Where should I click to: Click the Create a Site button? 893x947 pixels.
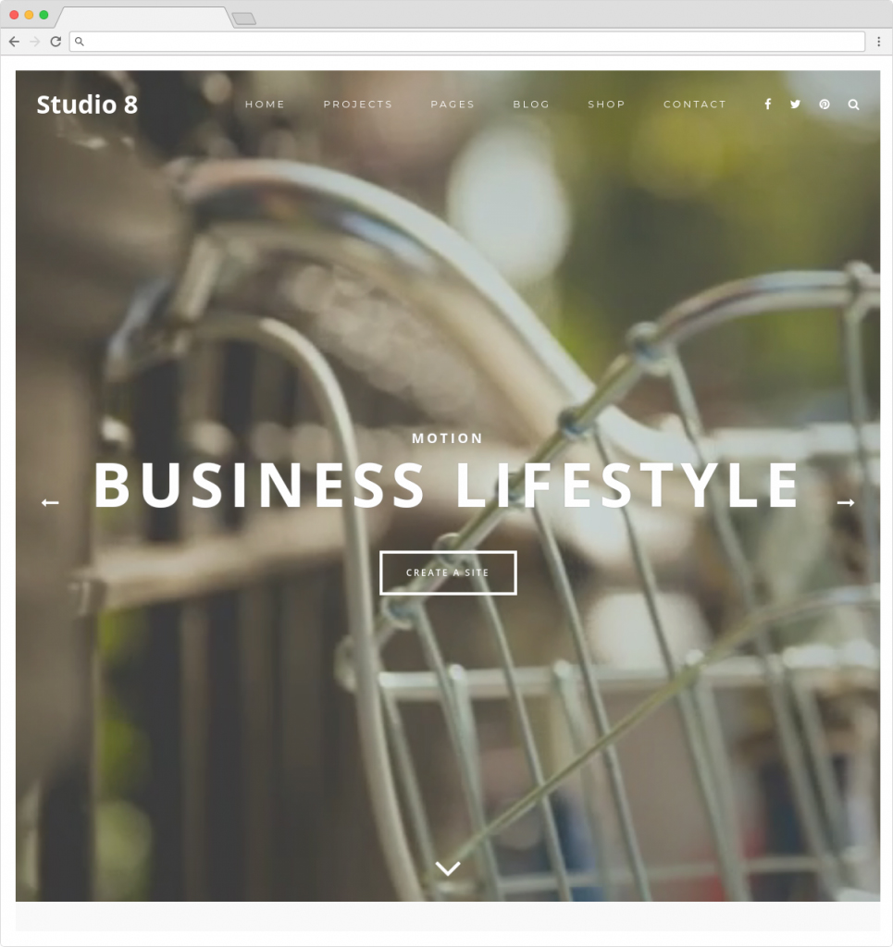tap(448, 572)
